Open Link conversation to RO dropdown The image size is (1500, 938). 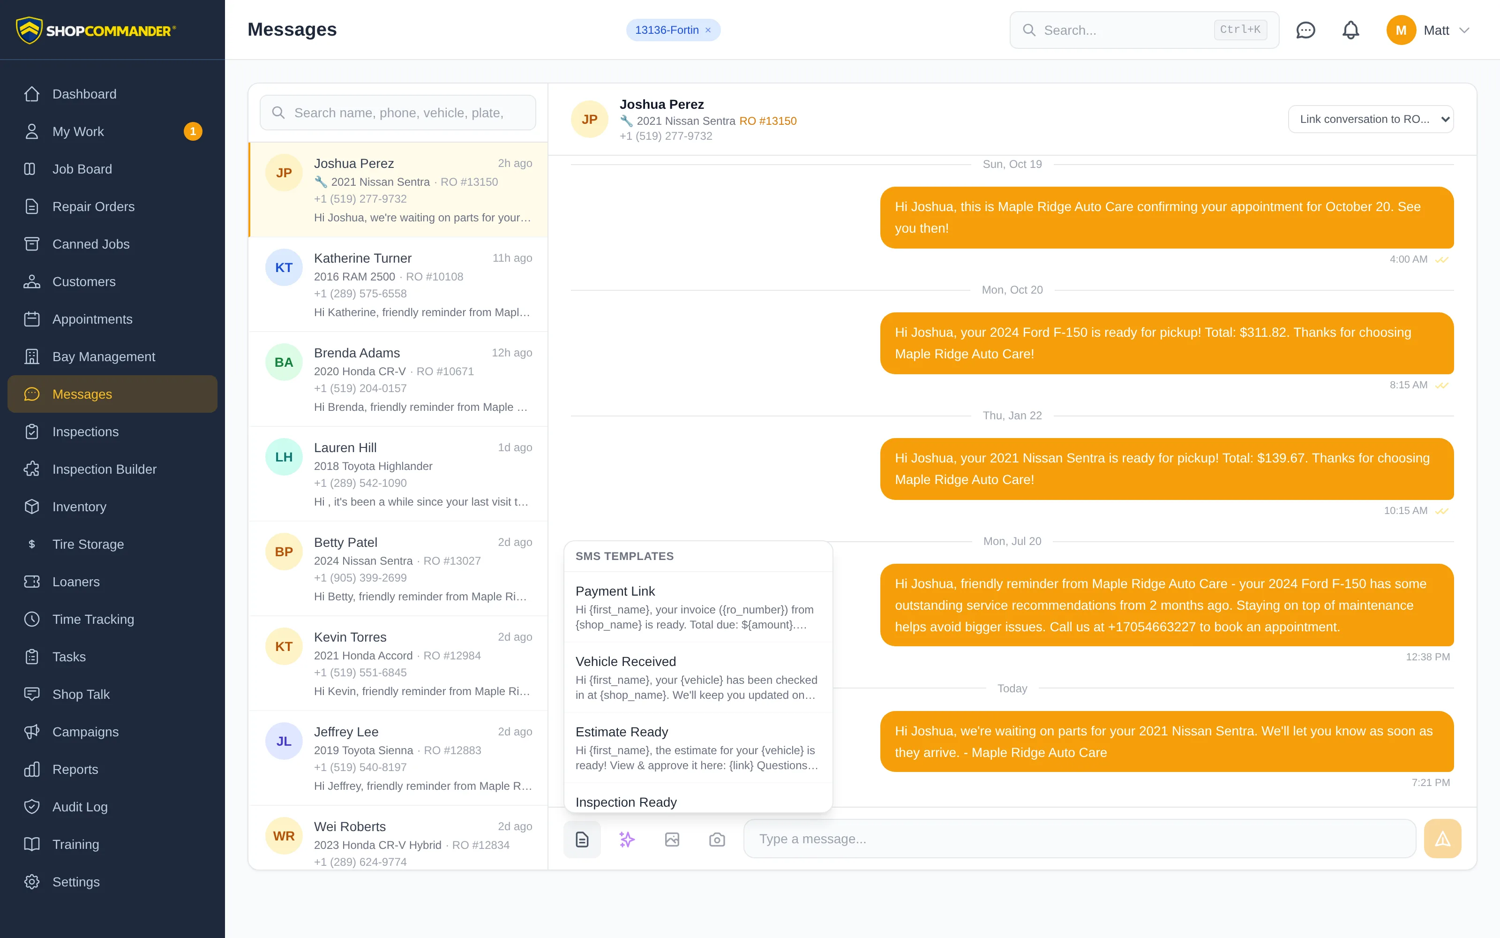(x=1371, y=119)
